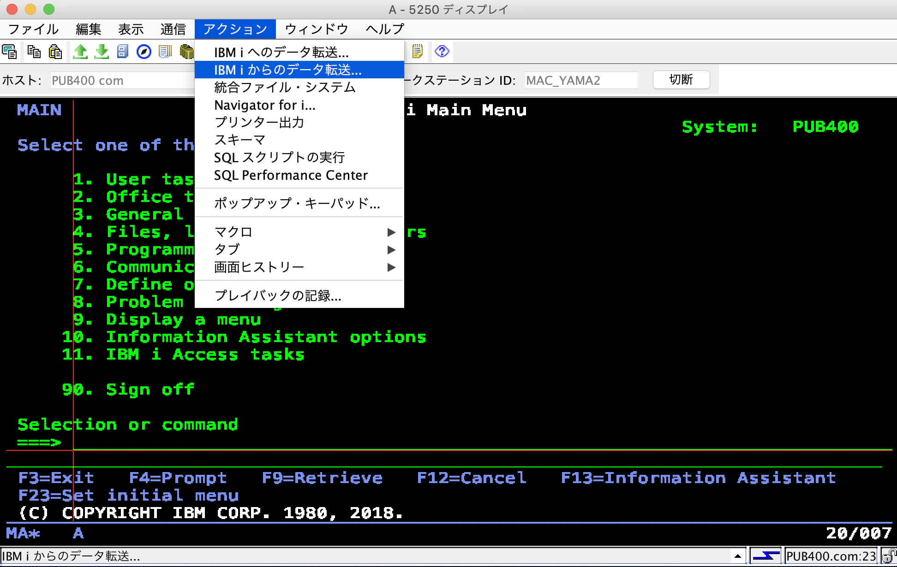Open SQL Performance Center
Image resolution: width=897 pixels, height=567 pixels.
click(x=299, y=175)
